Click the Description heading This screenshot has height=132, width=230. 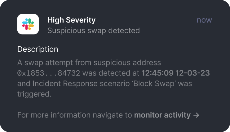coord(38,49)
